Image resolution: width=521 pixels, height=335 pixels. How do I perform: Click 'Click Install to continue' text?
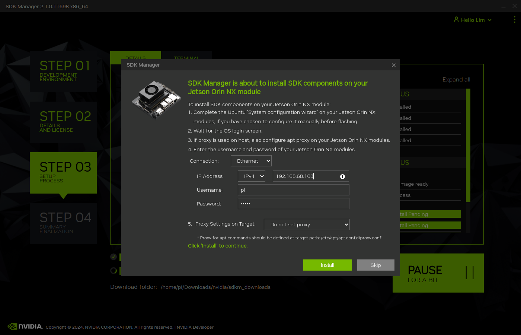[x=218, y=246]
